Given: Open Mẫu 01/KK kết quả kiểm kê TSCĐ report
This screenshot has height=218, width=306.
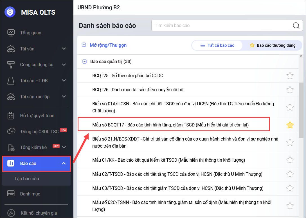Looking at the screenshot, I should [x=169, y=160].
